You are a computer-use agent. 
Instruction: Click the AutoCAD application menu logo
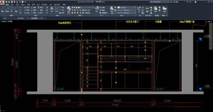click(x=2, y=2)
